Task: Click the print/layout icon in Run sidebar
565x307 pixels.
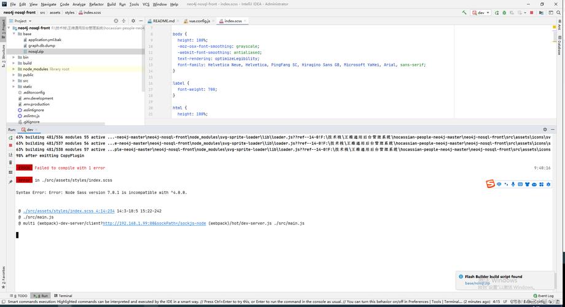Action: [10, 173]
